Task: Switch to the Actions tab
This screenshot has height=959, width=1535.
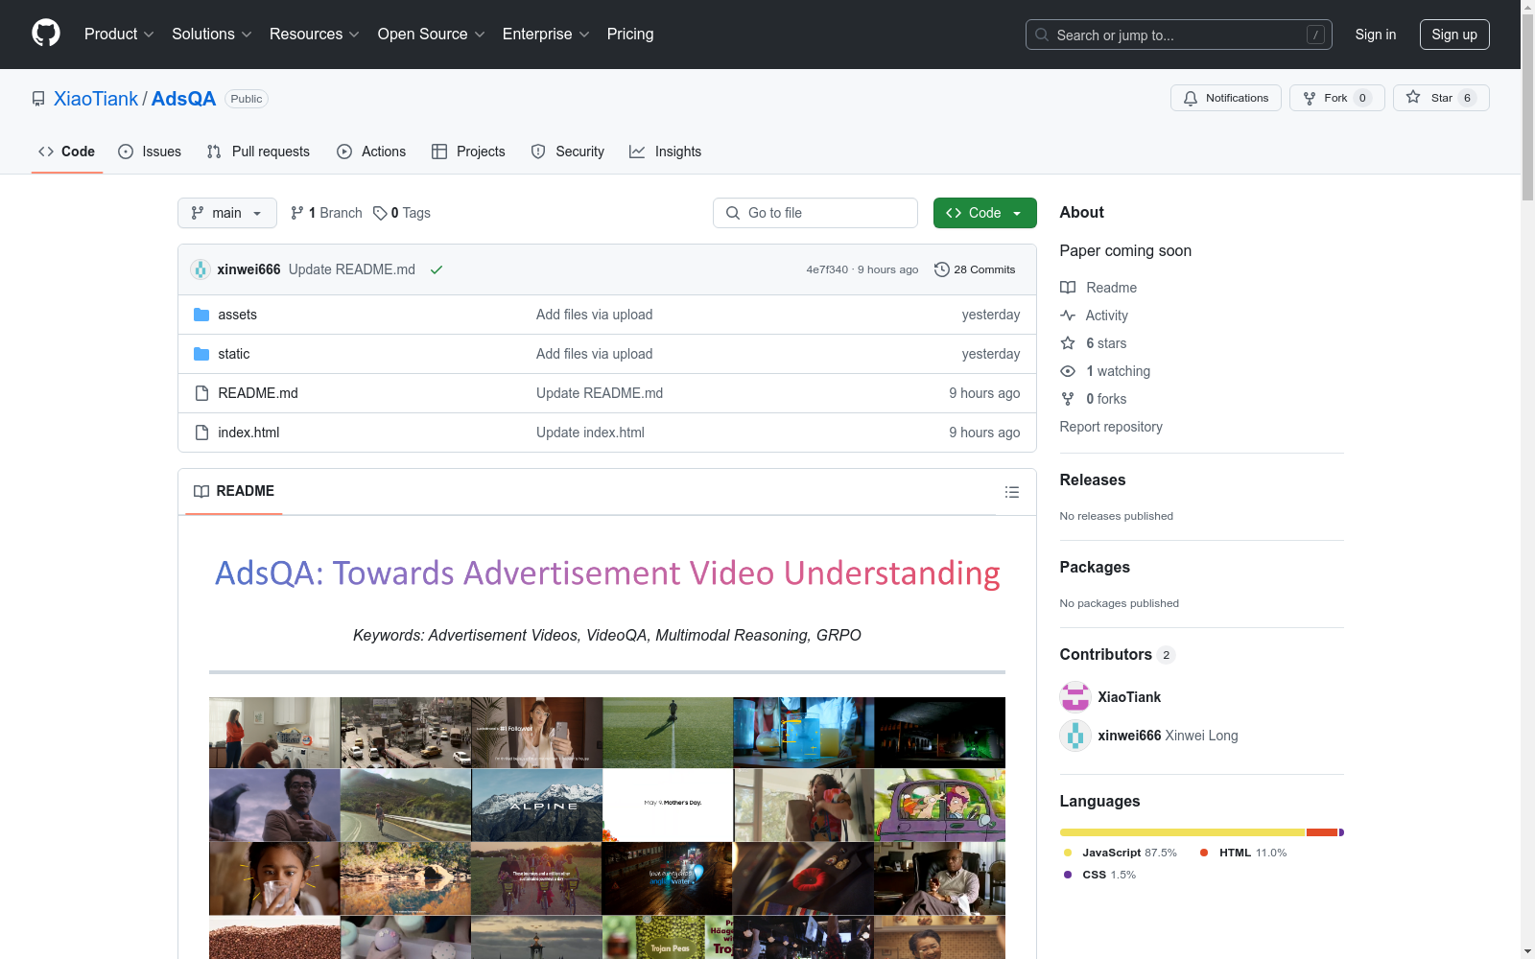Action: [371, 152]
